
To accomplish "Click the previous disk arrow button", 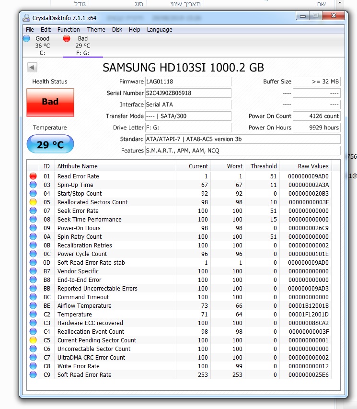I will pos(32,67).
